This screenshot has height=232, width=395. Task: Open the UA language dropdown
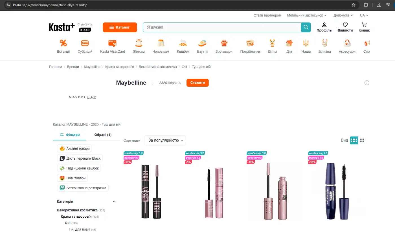[x=364, y=15]
